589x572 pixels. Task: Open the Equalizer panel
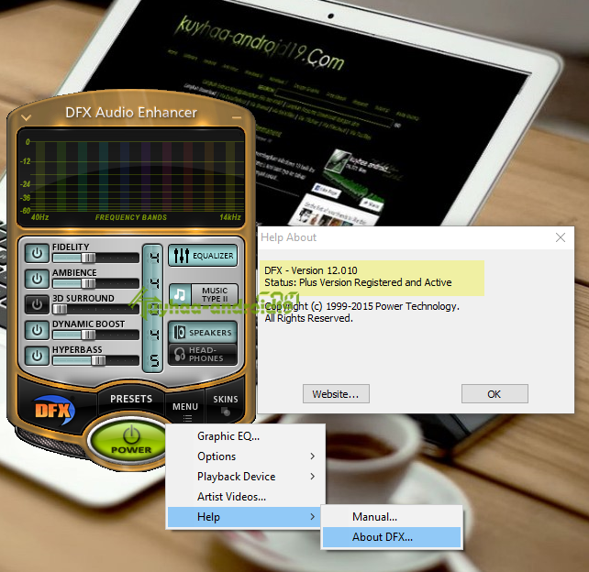click(x=203, y=256)
